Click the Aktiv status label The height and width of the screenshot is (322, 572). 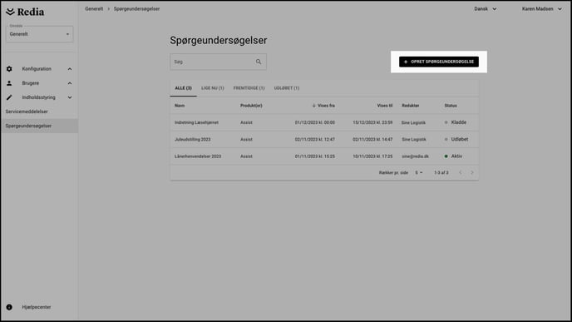pos(456,156)
